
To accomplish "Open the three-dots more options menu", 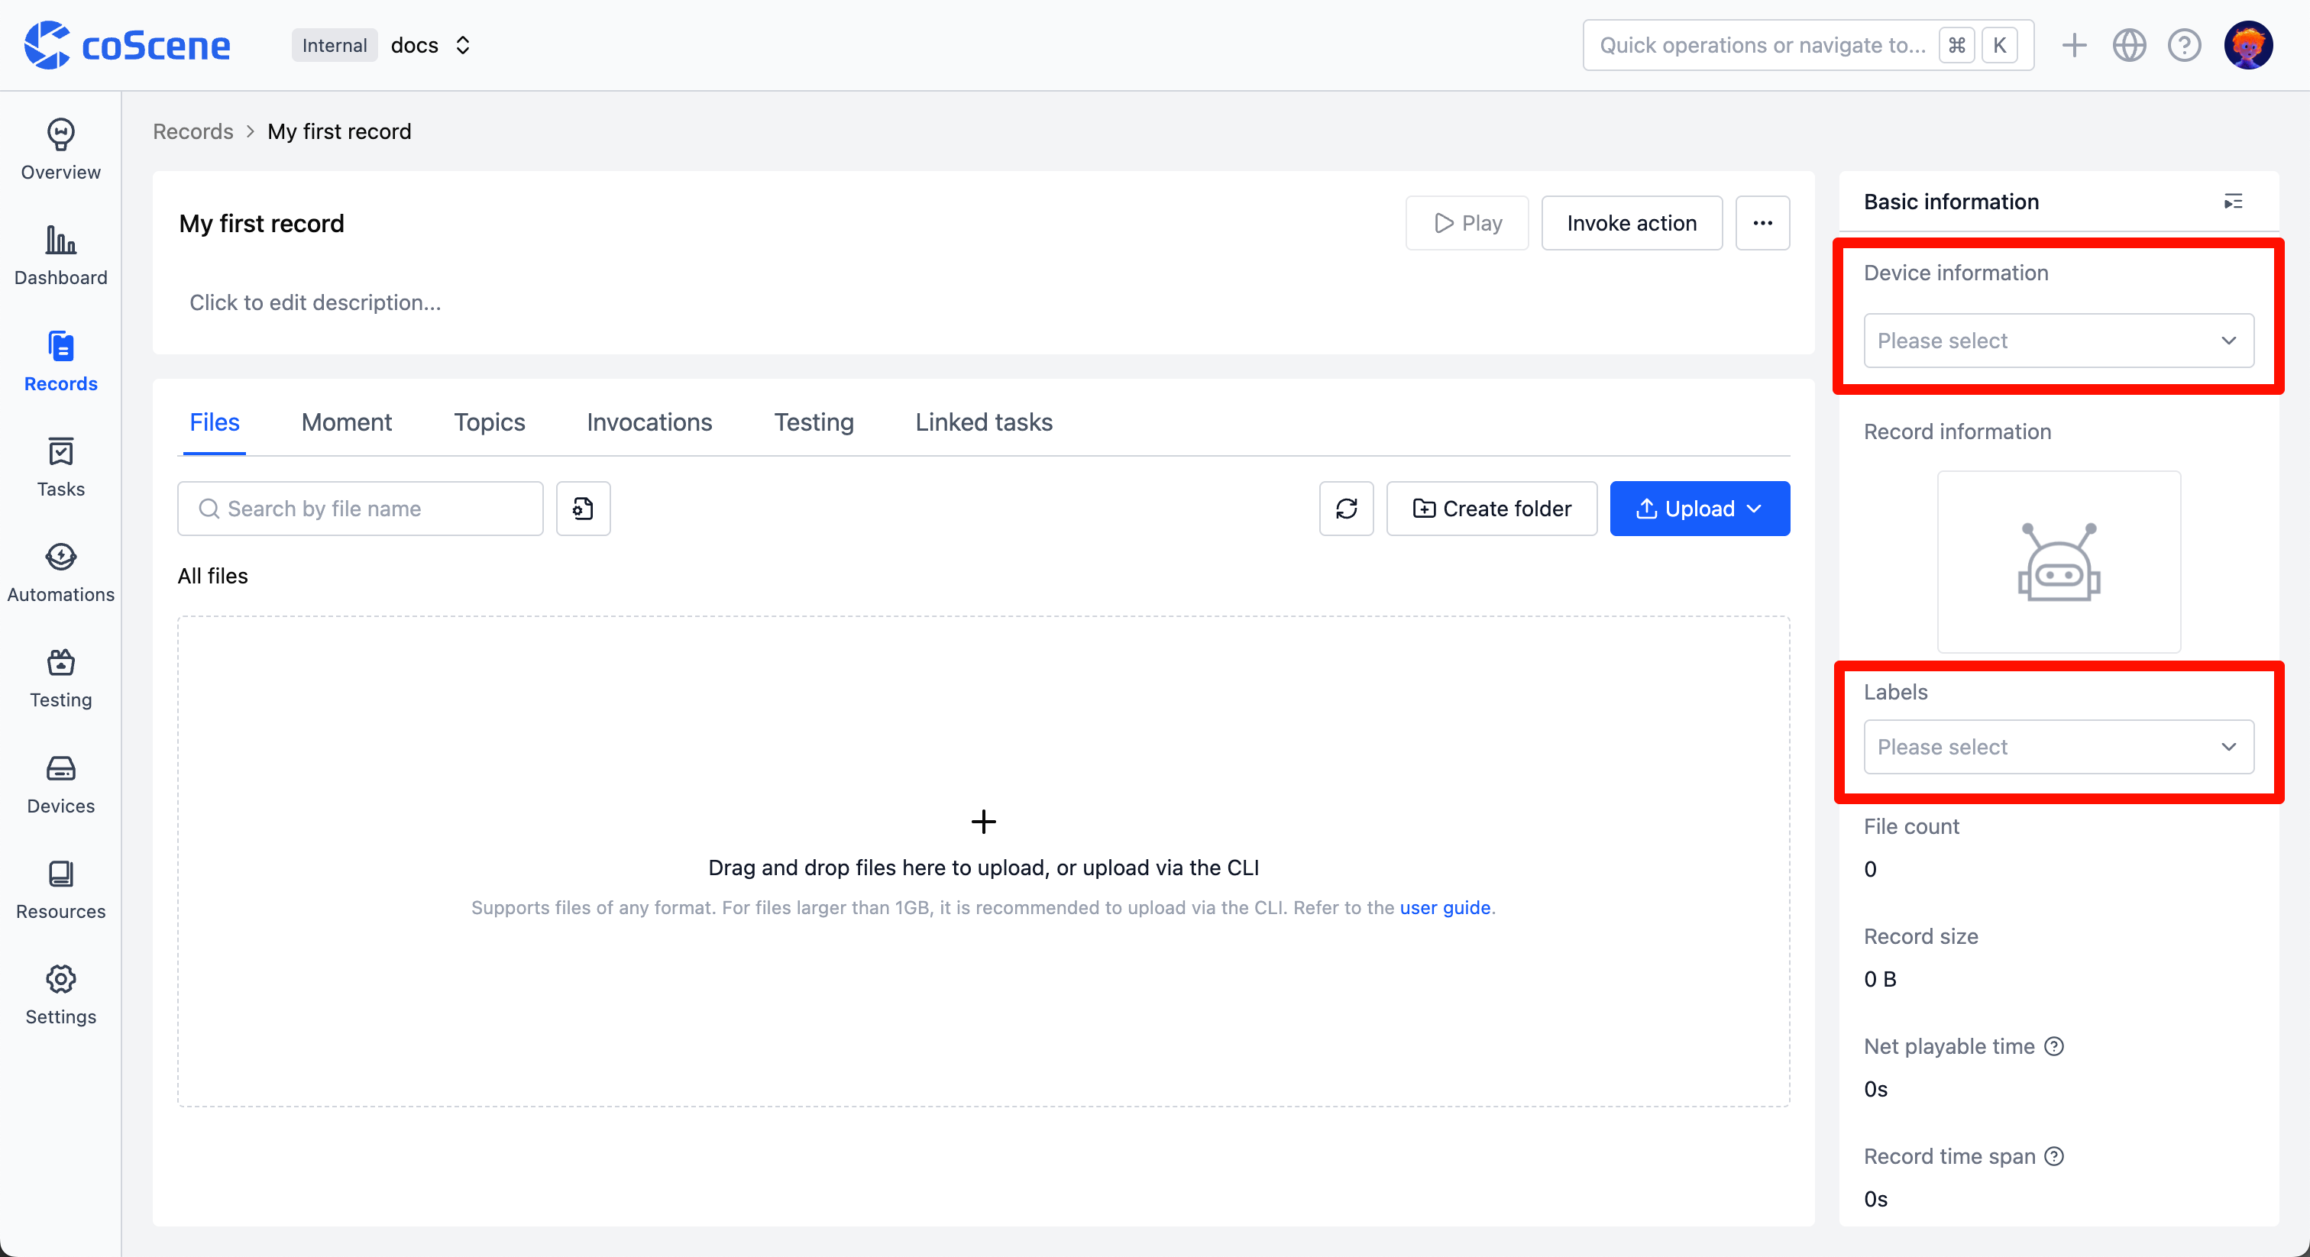I will 1762,223.
